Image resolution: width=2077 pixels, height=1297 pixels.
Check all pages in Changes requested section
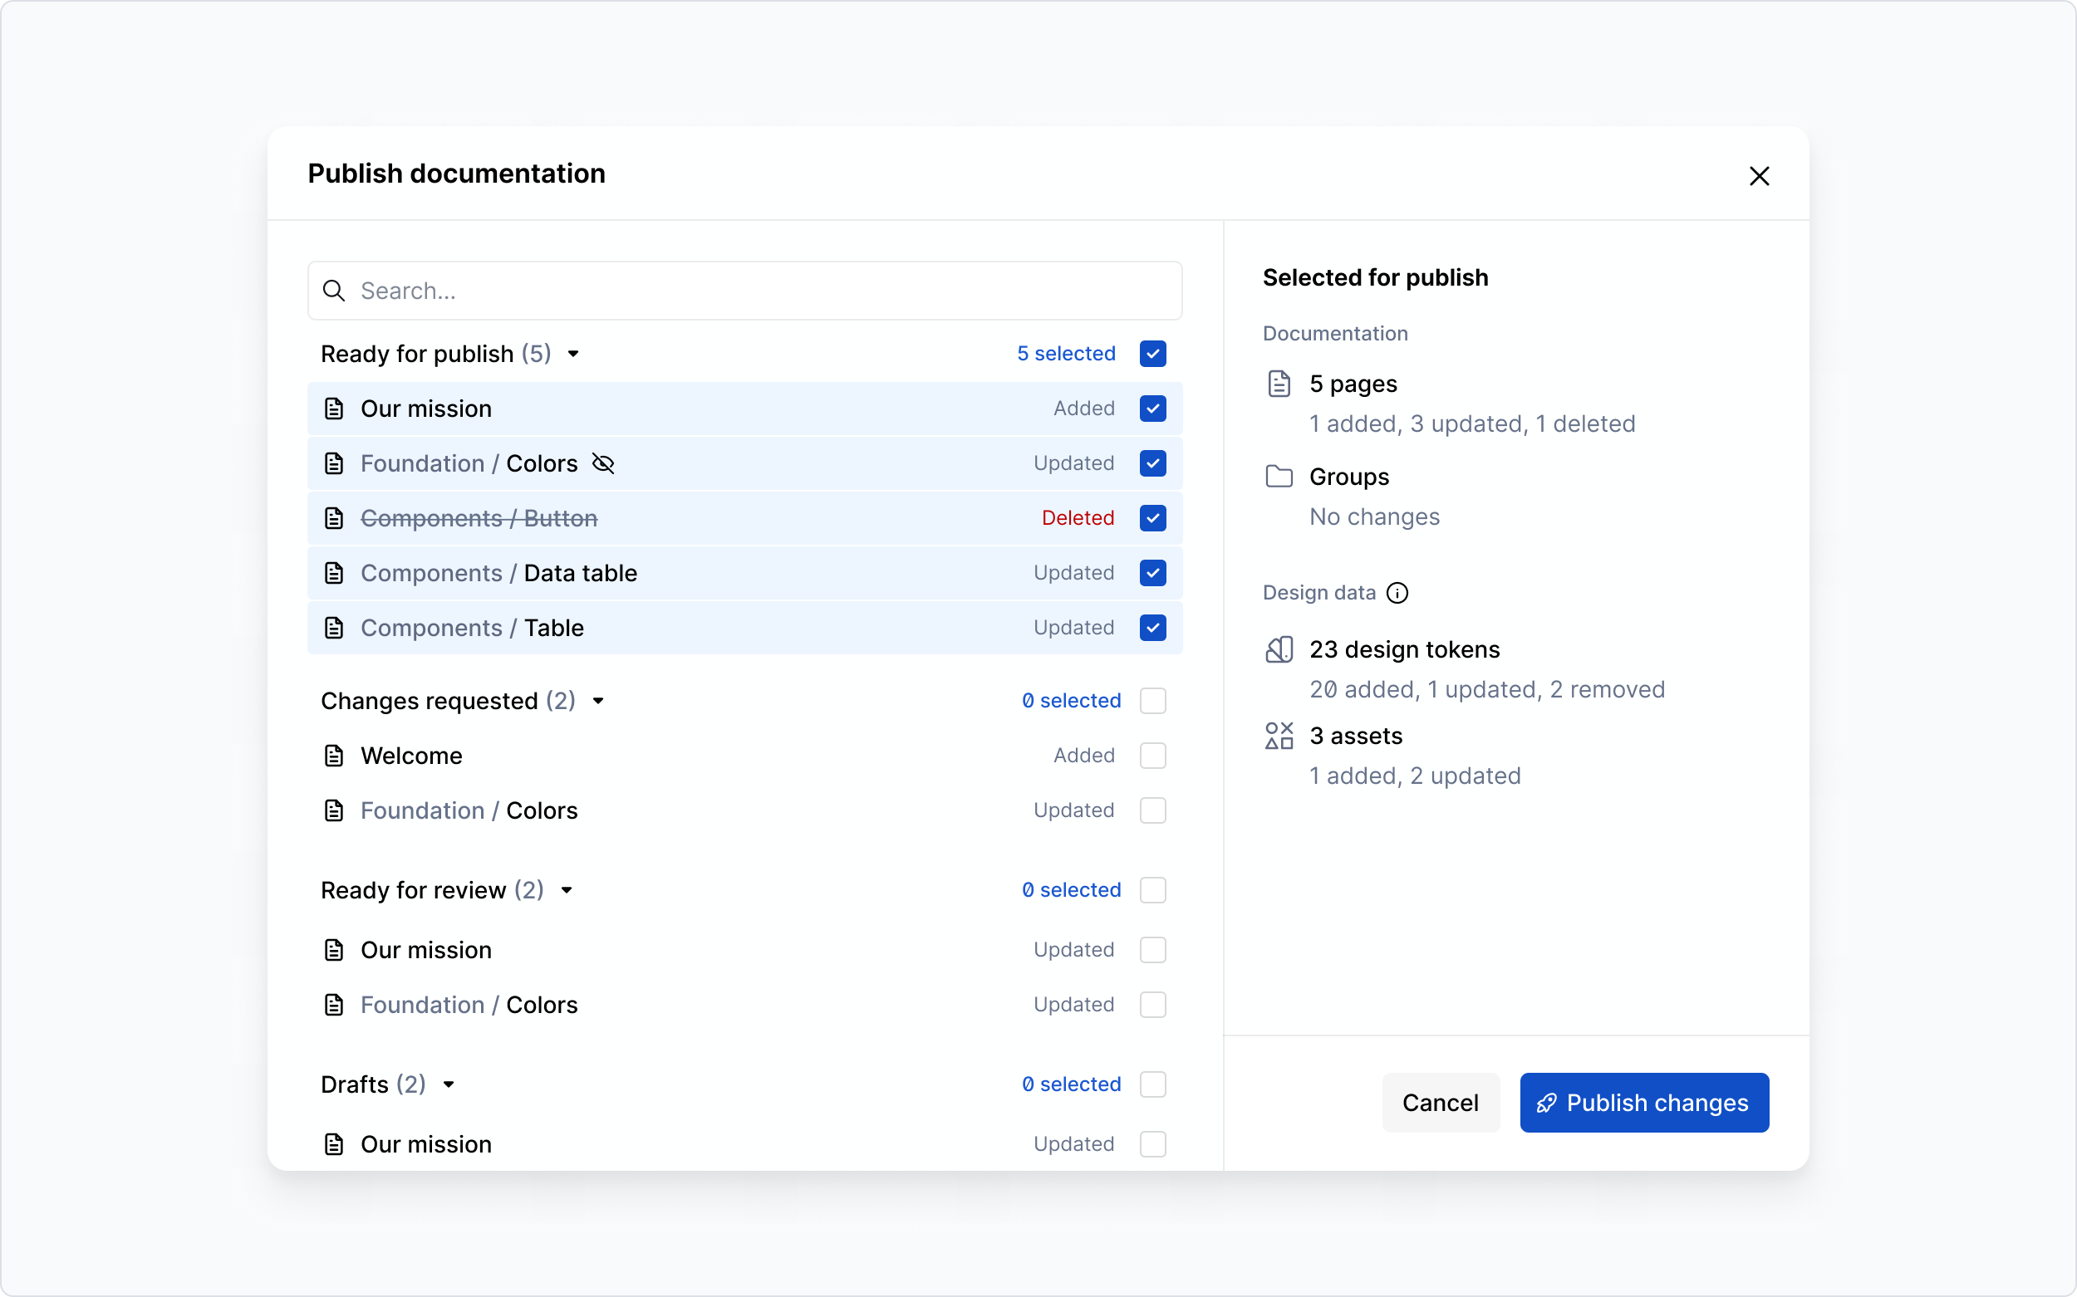(1152, 701)
